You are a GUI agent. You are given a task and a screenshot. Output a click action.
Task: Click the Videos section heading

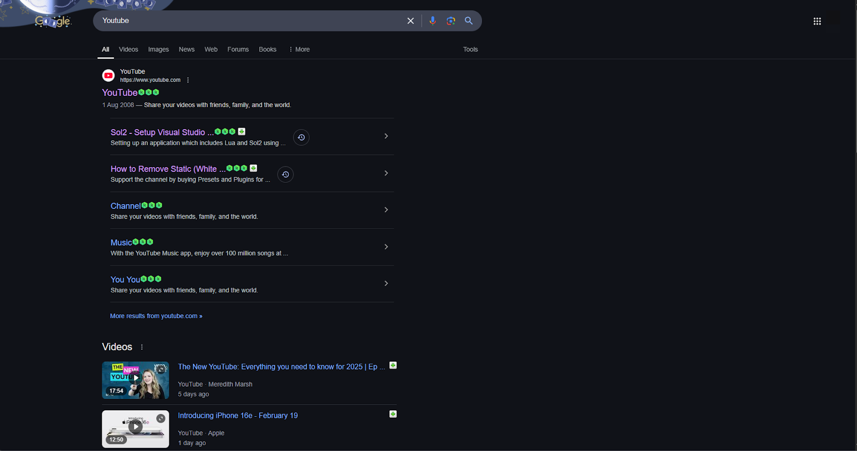tap(117, 347)
